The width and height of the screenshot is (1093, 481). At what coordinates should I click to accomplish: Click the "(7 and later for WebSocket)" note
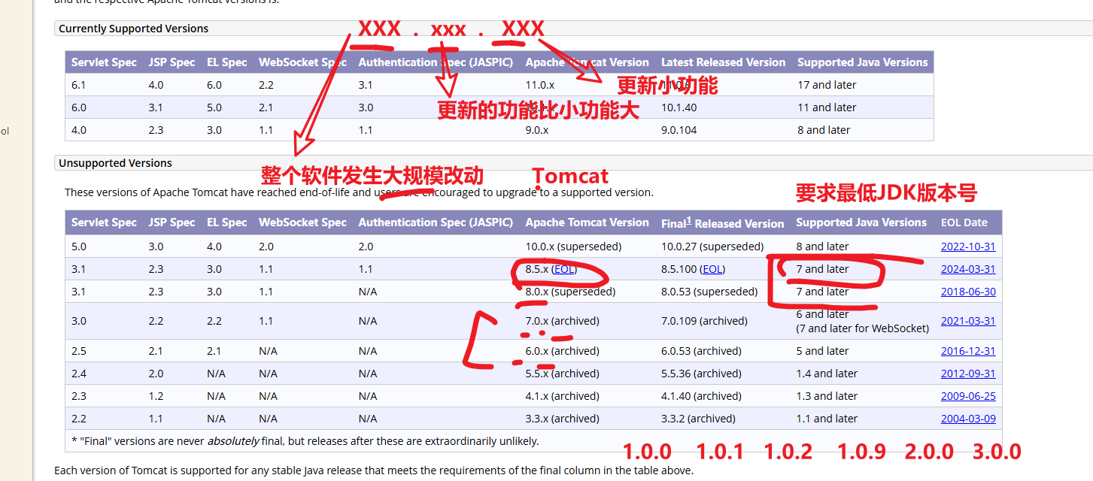(x=862, y=328)
